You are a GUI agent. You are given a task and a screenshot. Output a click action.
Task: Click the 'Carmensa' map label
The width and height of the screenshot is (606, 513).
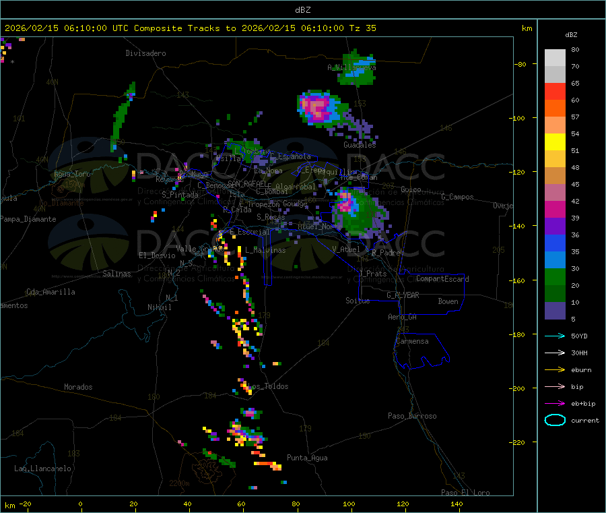412,341
